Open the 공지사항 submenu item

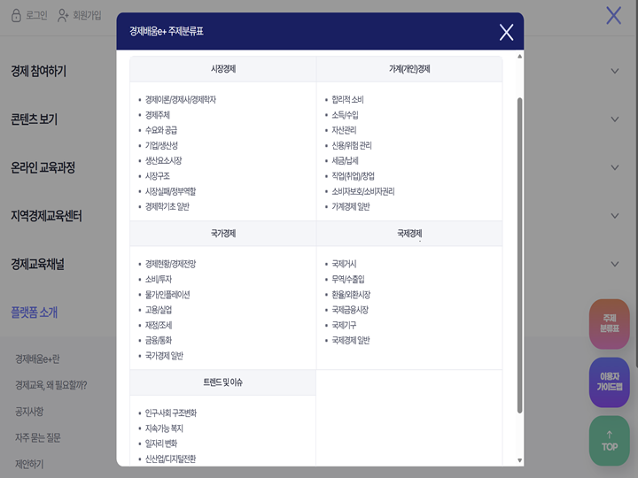29,412
